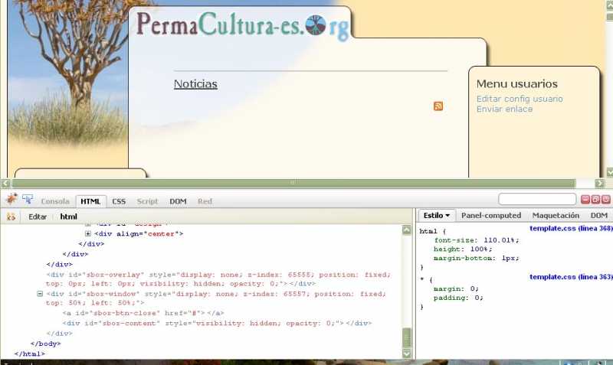Click the HTML panel vertical scrollbar thumb
The height and width of the screenshot is (365, 613).
[x=407, y=337]
